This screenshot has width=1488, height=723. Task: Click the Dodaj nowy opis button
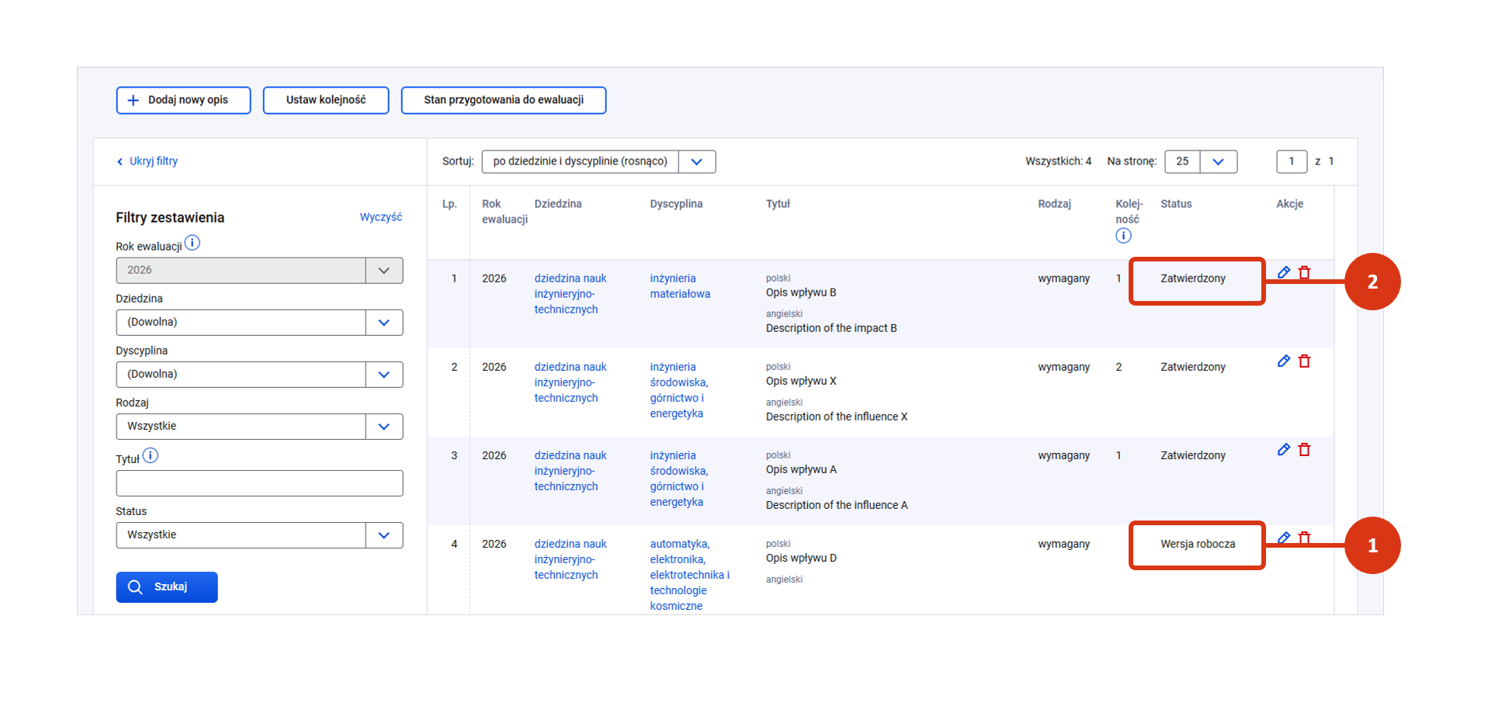tap(183, 100)
